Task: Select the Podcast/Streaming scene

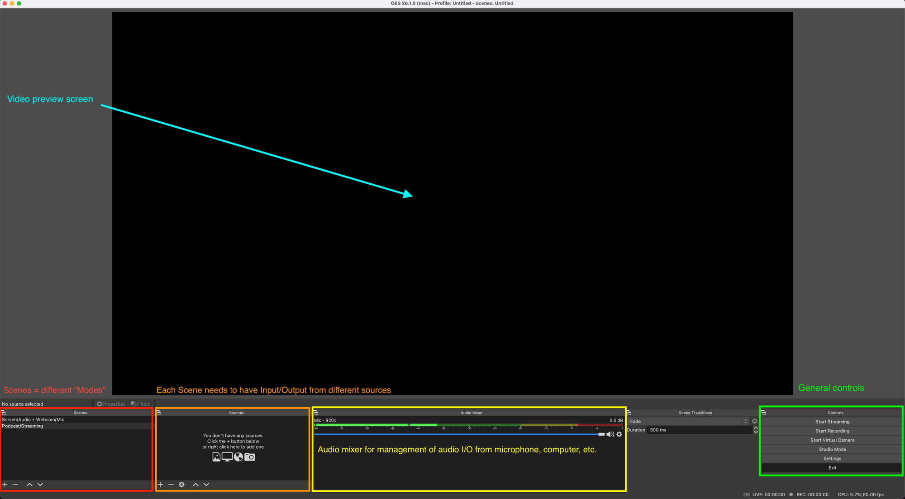Action: [x=23, y=426]
